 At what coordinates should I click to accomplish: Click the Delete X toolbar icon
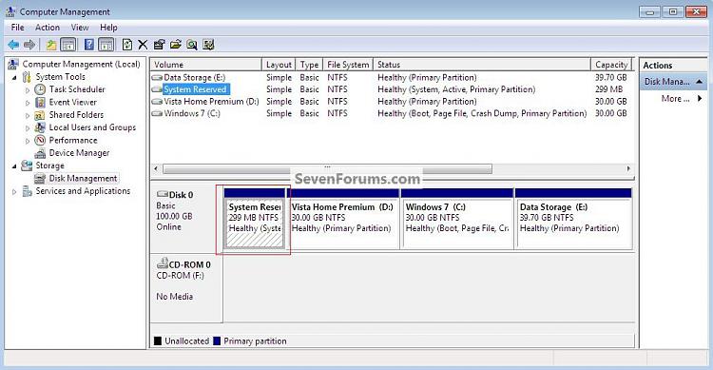pyautogui.click(x=143, y=45)
